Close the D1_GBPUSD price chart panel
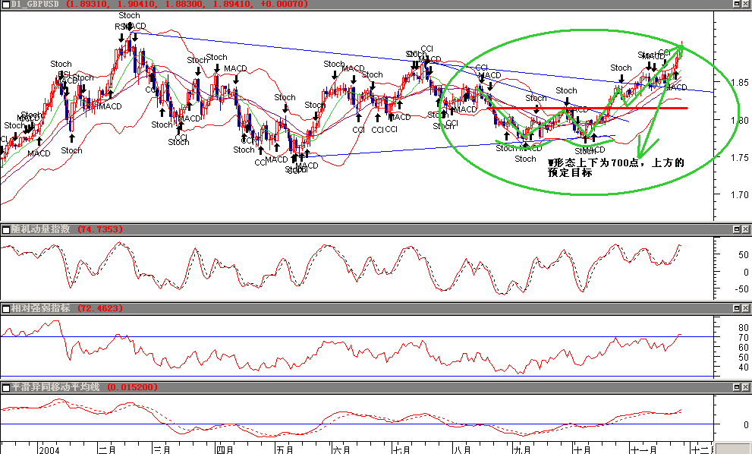This screenshot has width=752, height=454. pos(746,4)
